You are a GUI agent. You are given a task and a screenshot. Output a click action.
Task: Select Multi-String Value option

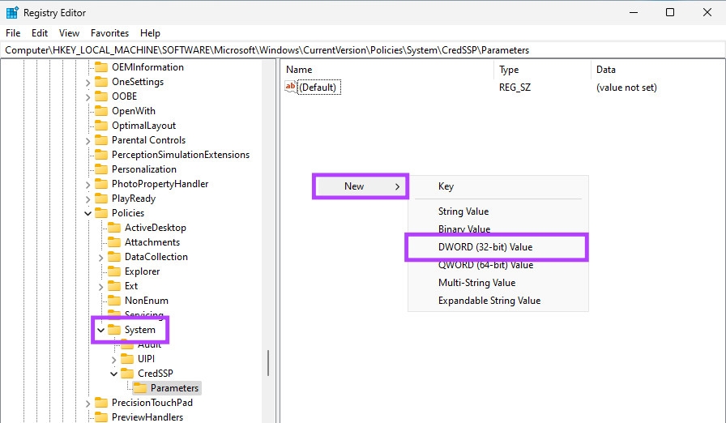tap(498, 283)
